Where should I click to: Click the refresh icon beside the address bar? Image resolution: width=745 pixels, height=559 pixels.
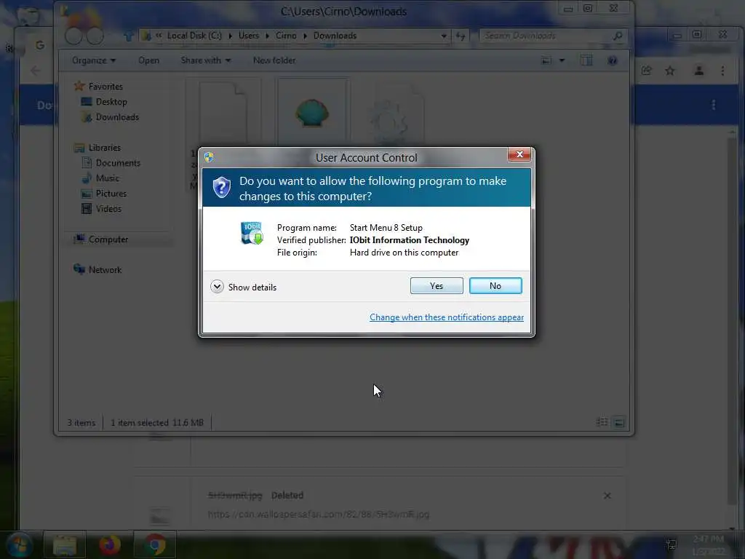(461, 36)
